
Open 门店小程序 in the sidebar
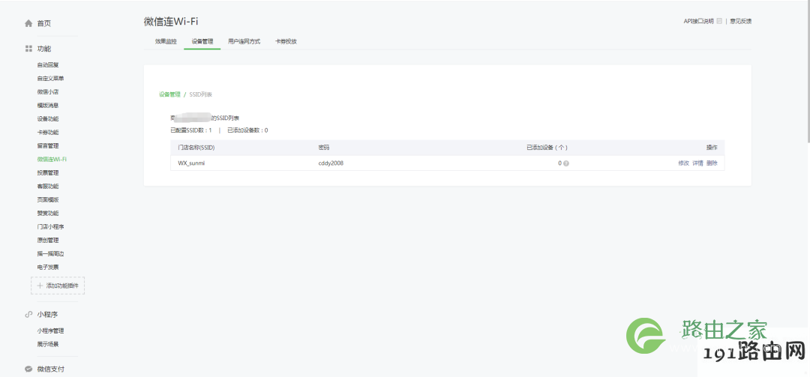tap(51, 226)
